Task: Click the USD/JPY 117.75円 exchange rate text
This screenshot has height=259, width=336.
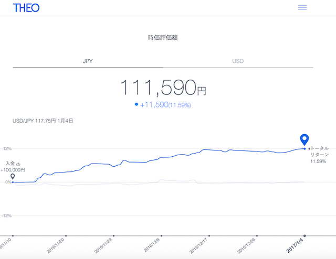Action: (43, 121)
